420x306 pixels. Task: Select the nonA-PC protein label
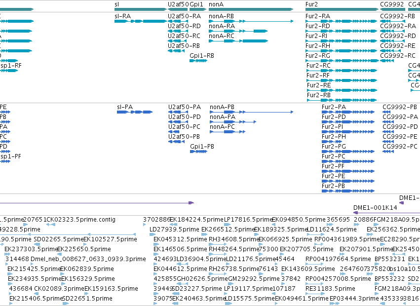222,127
